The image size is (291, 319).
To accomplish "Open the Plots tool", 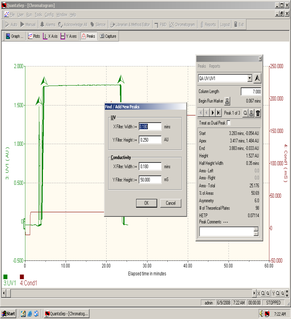I will coord(34,36).
